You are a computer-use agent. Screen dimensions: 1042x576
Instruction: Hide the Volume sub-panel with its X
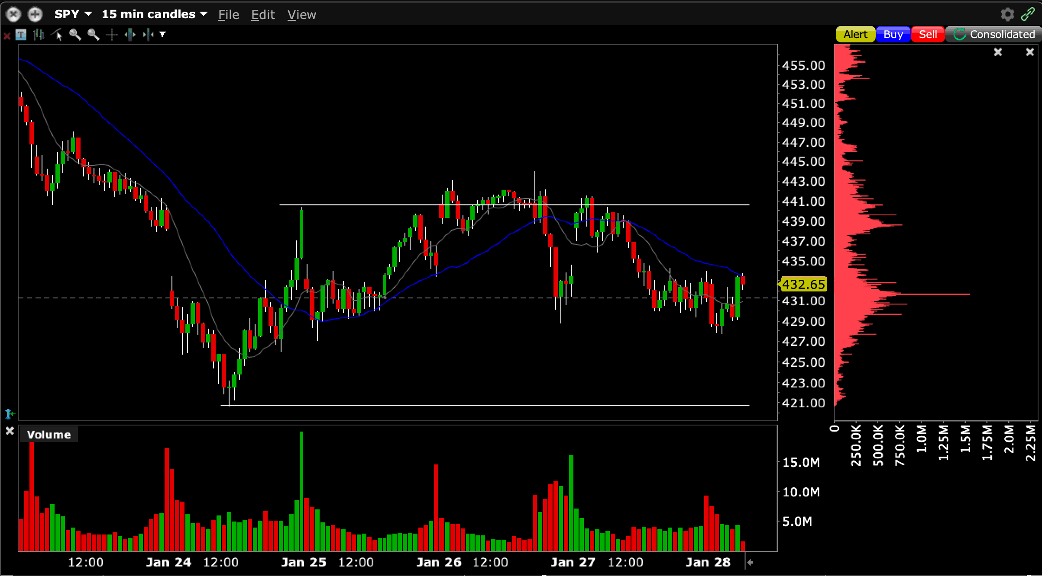click(x=10, y=431)
